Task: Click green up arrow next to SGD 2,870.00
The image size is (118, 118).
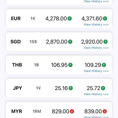Action: [70, 42]
